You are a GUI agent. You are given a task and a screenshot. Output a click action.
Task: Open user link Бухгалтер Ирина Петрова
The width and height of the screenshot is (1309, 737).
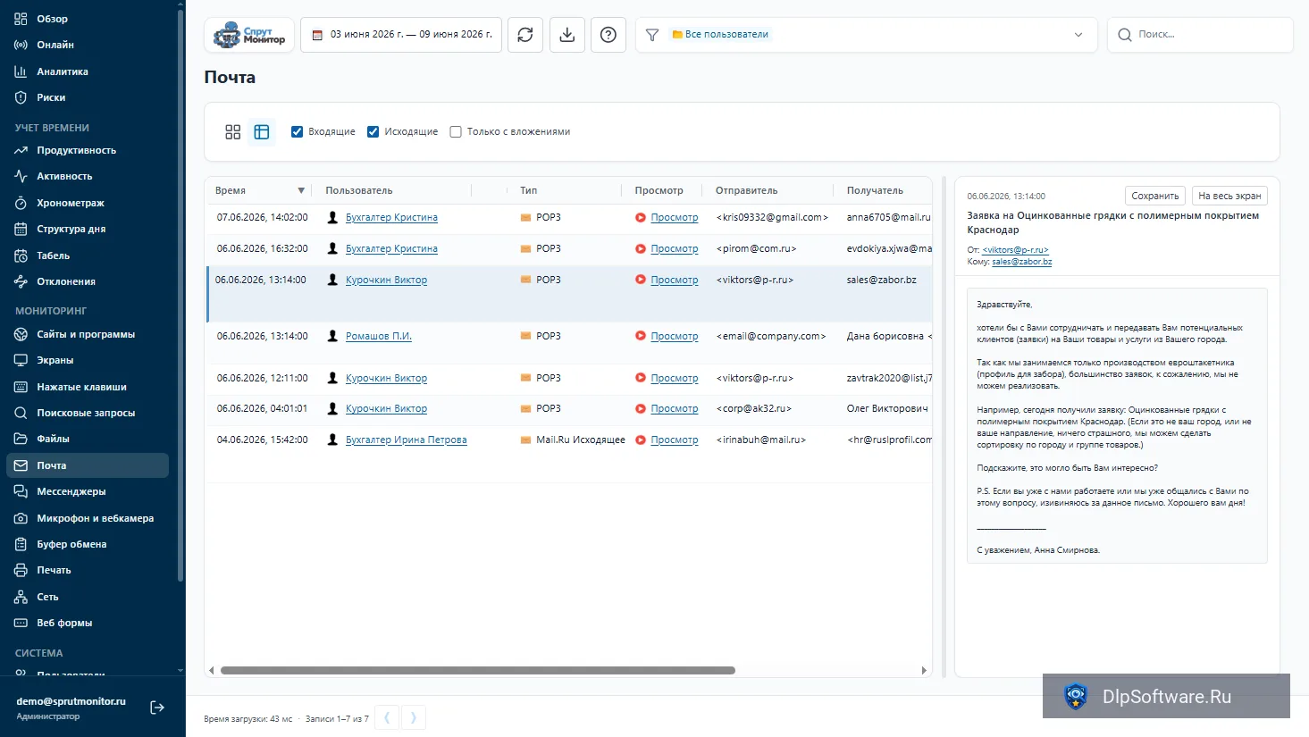[407, 440]
